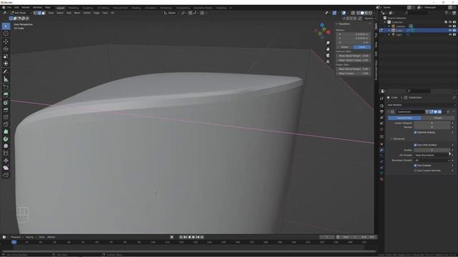Viewport: 458px width, 257px height.
Task: Hide Light in outliner via eye icon
Action: [450, 35]
